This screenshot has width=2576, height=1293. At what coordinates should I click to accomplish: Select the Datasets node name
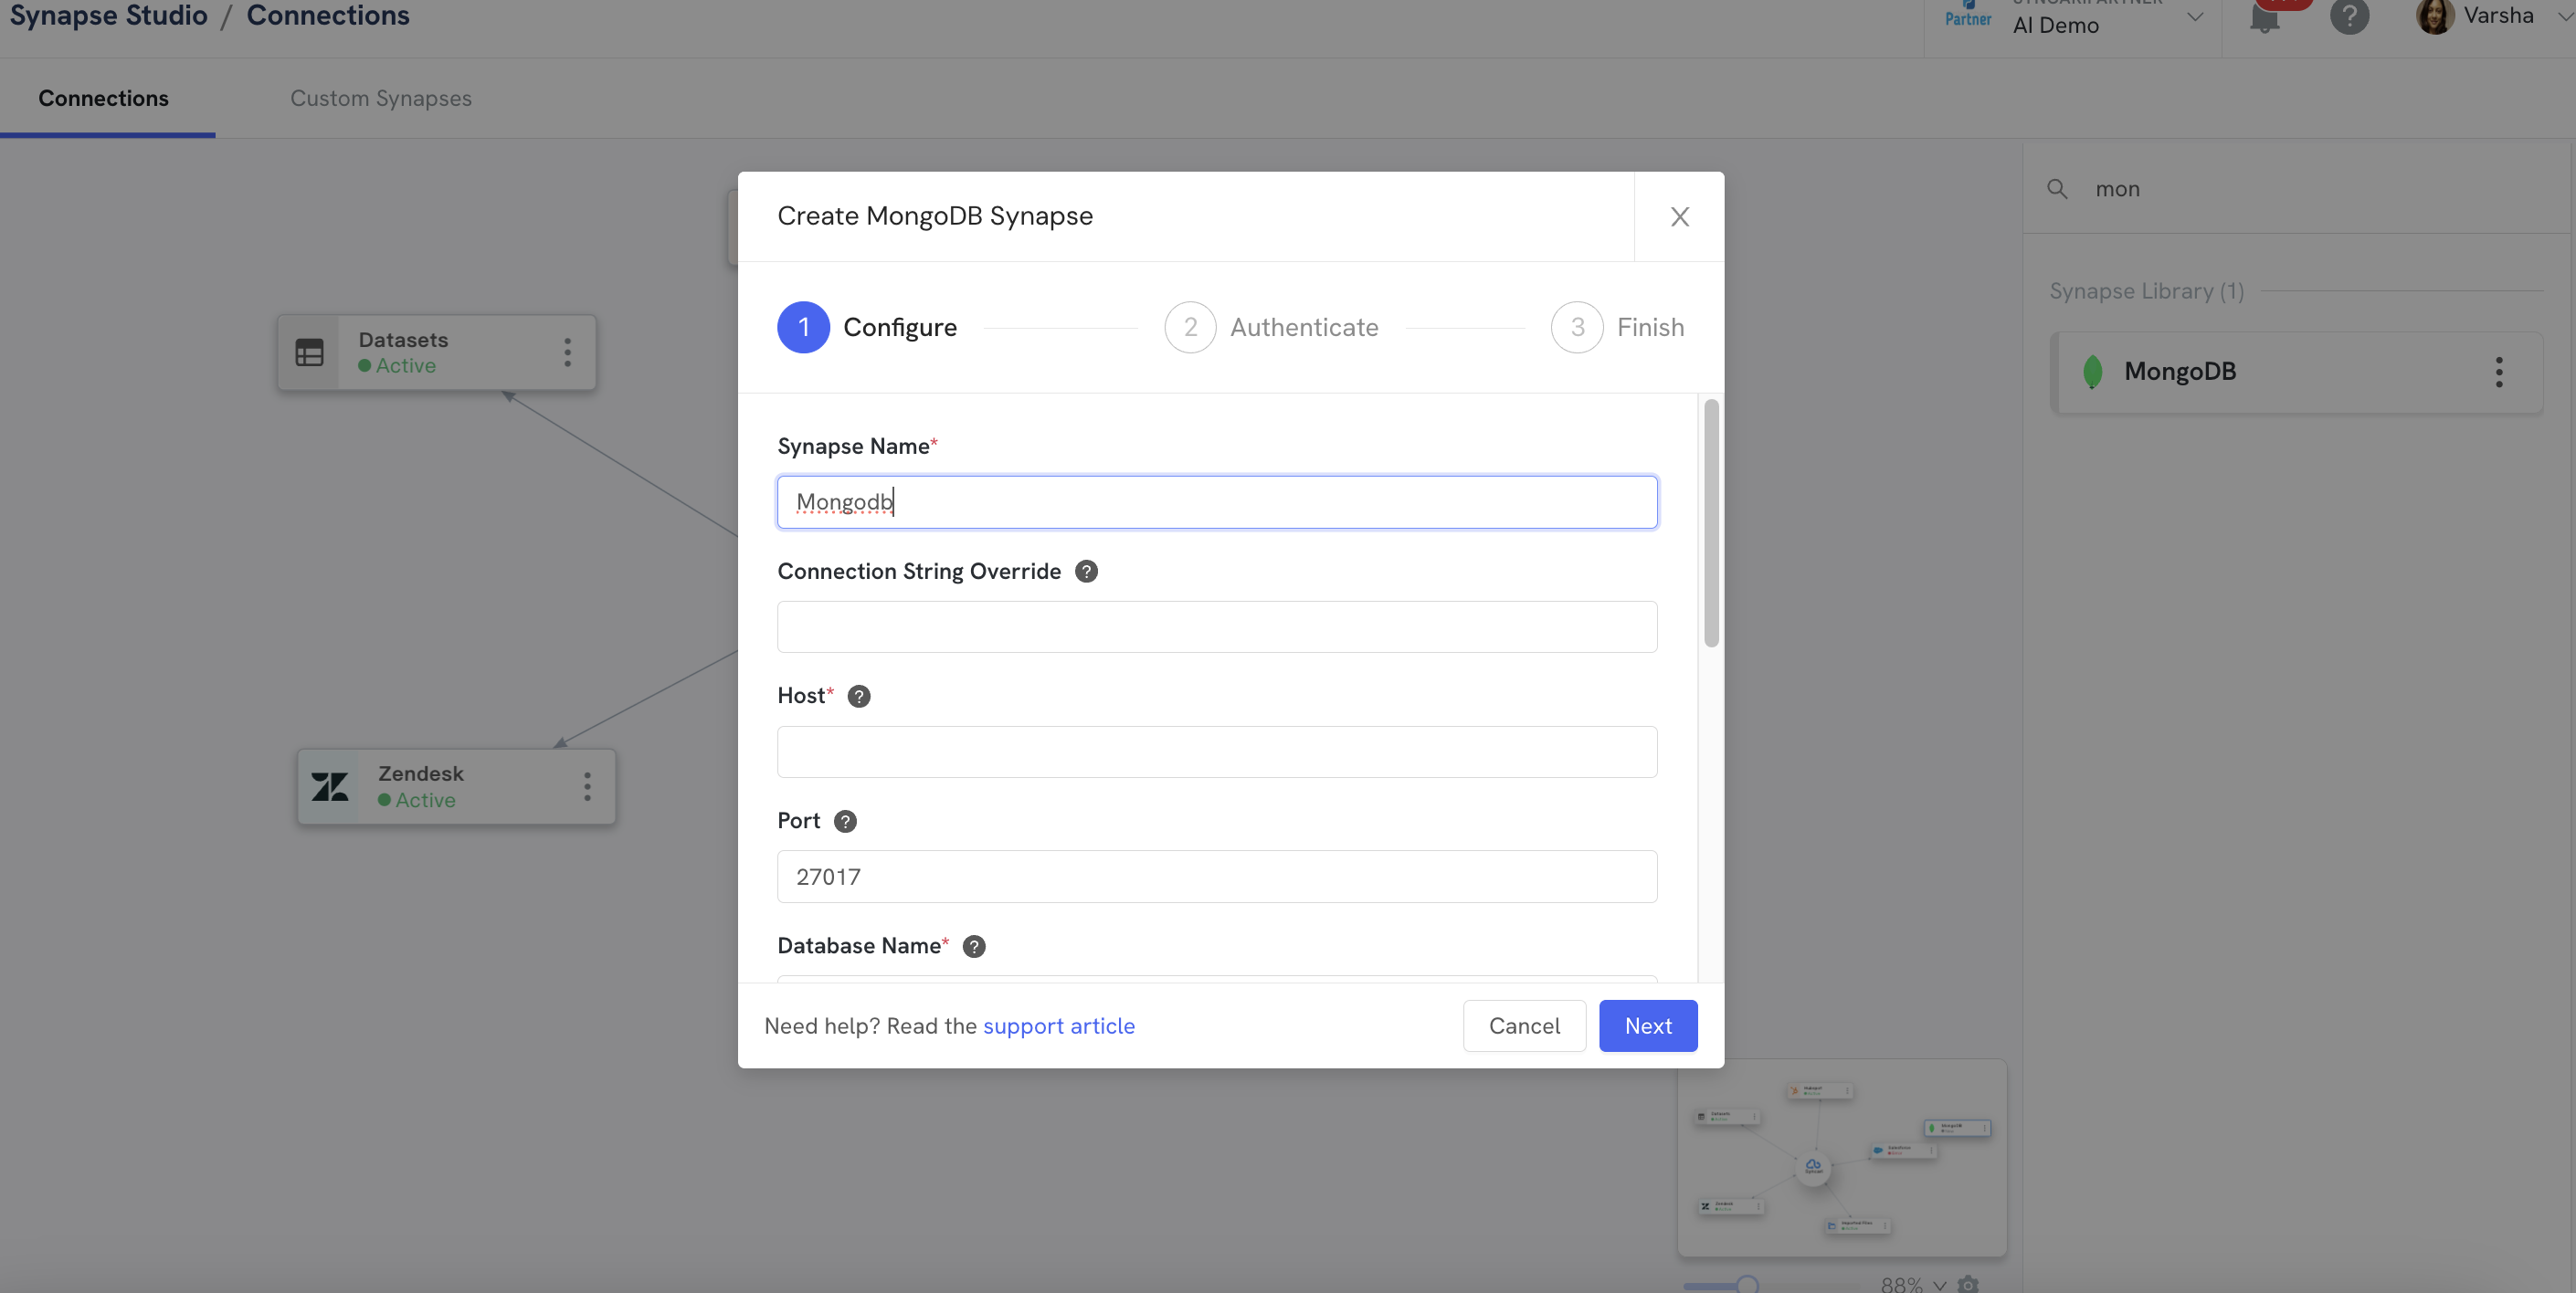click(403, 340)
